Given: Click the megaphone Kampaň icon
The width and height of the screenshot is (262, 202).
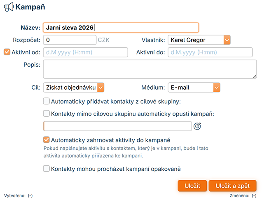Looking at the screenshot, I should (8, 7).
